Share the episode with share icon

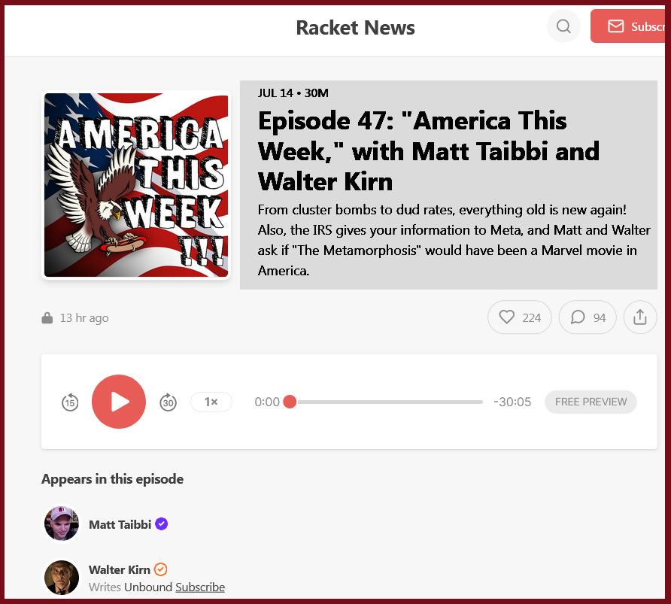640,317
